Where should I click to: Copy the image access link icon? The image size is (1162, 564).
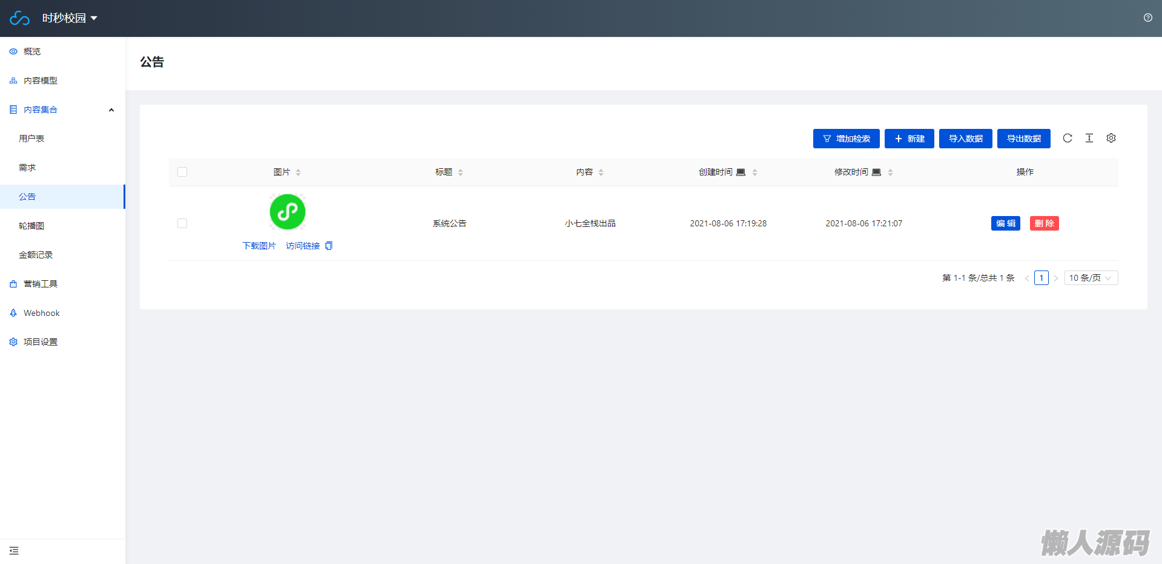[x=329, y=246]
